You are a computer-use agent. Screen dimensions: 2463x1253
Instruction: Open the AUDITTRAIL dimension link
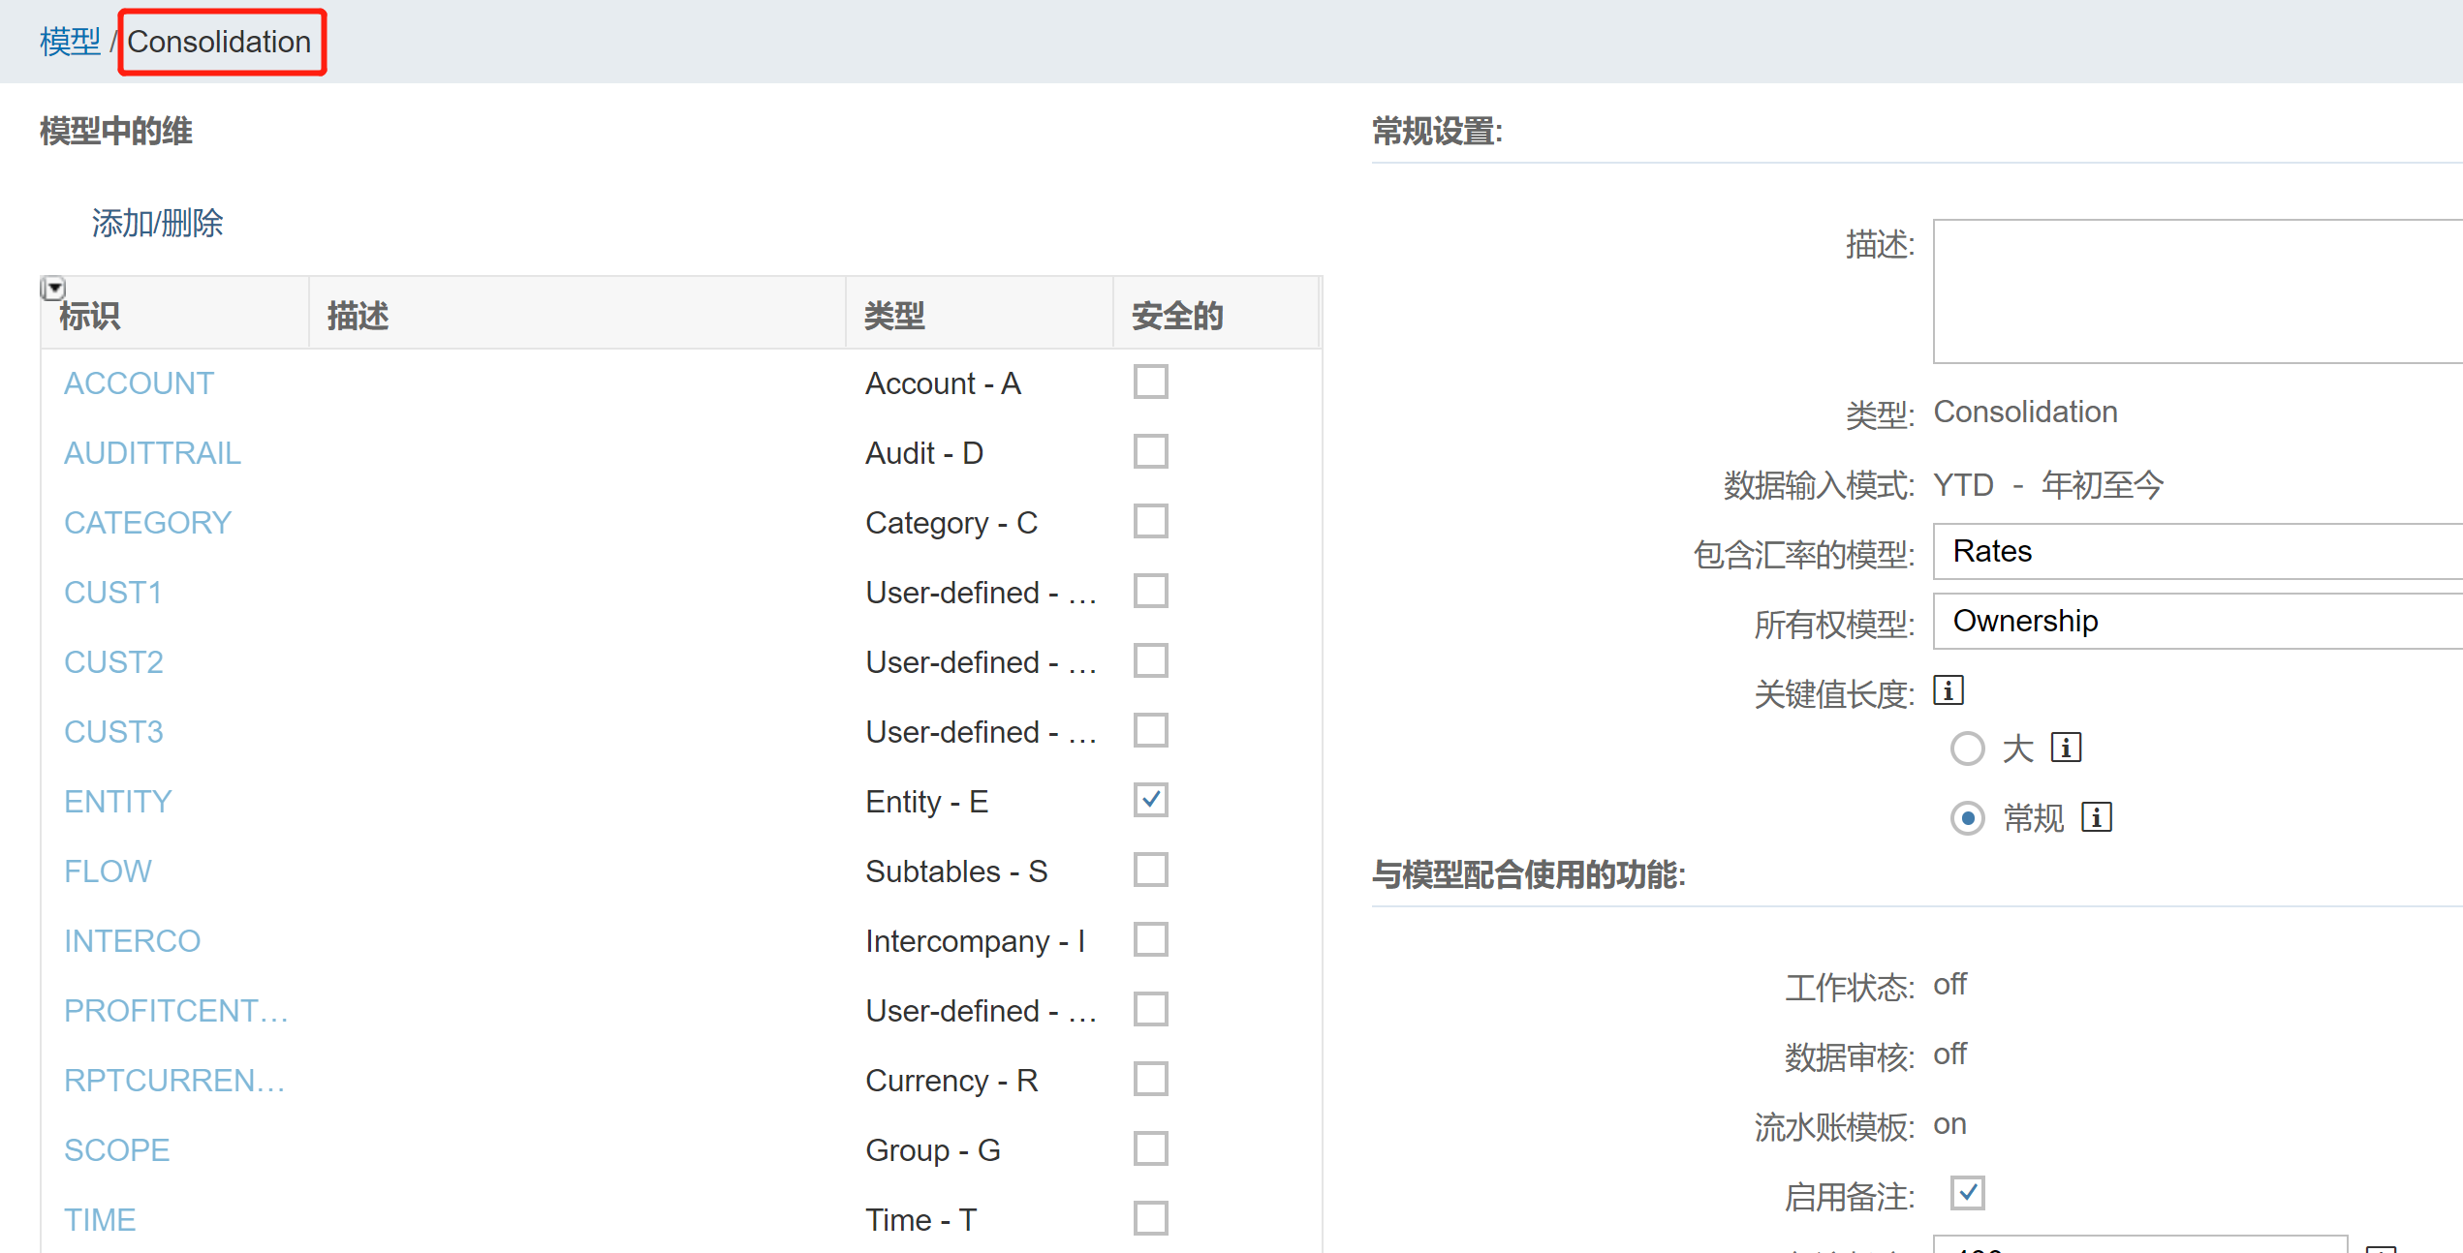(152, 453)
